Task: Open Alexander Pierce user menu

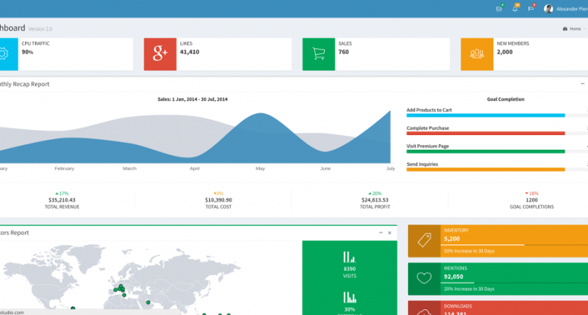Action: [566, 9]
